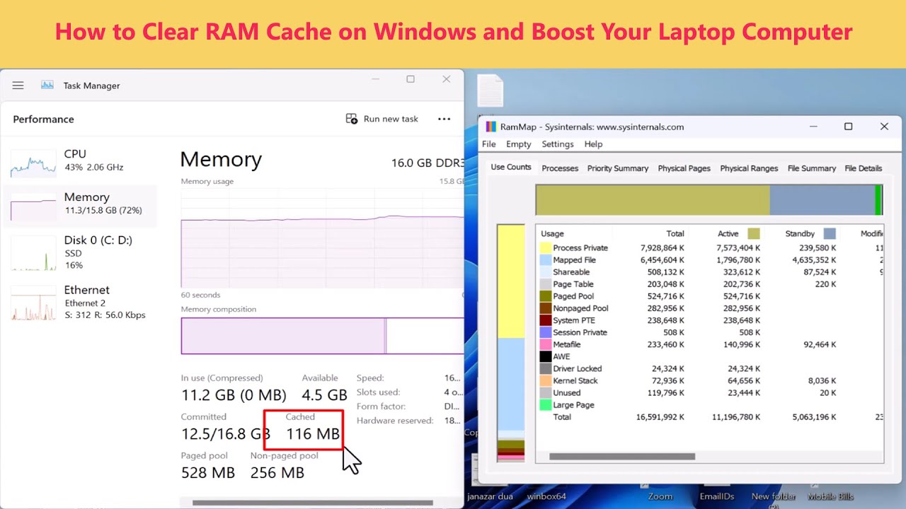Viewport: 906px width, 509px height.
Task: Click the Active column color swatch
Action: (754, 233)
